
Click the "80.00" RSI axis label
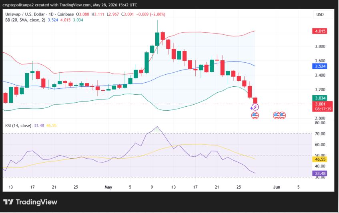[x=320, y=123]
